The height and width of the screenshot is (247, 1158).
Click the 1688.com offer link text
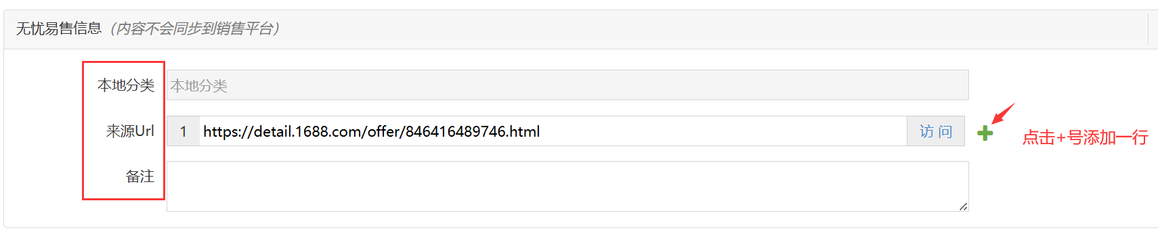click(x=372, y=131)
